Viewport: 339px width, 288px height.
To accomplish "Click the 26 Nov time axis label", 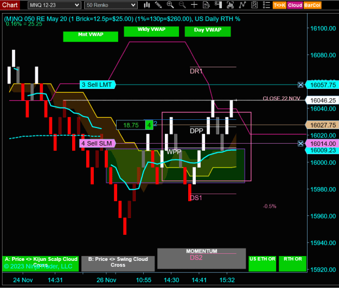I will point(106,280).
